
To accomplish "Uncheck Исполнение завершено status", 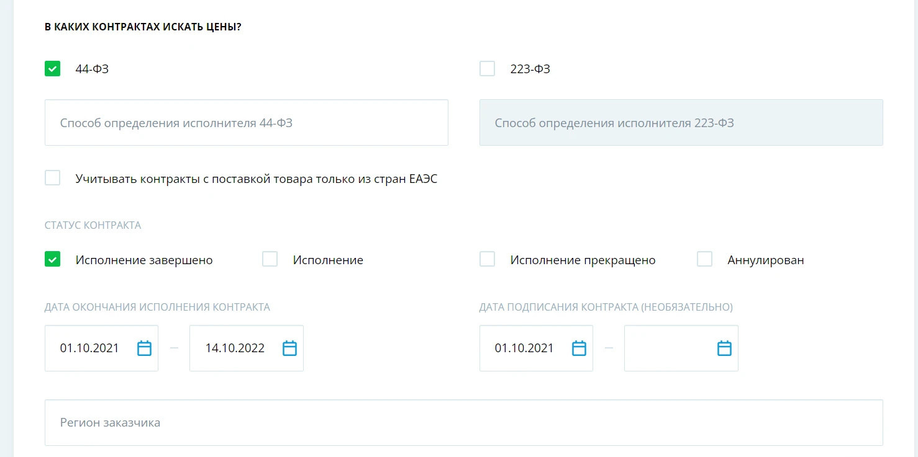I will tap(53, 259).
